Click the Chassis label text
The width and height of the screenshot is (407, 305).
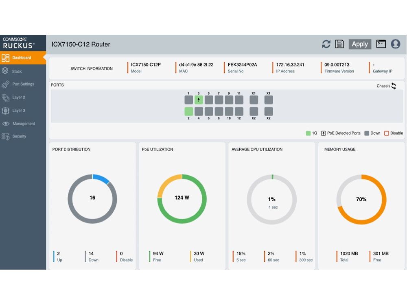pos(383,86)
